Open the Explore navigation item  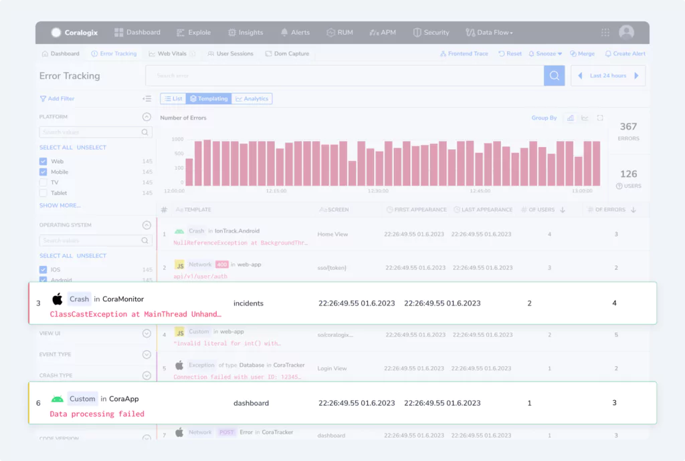pyautogui.click(x=193, y=32)
